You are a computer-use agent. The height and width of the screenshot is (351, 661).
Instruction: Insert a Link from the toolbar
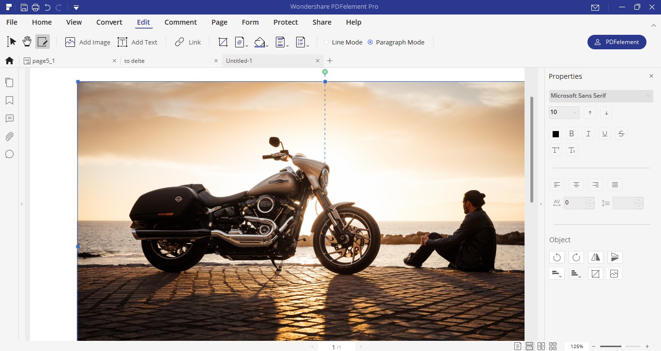(188, 42)
